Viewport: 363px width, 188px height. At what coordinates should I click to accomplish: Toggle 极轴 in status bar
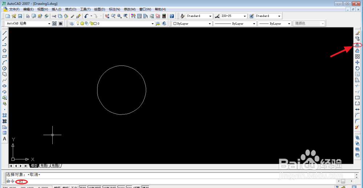point(83,187)
